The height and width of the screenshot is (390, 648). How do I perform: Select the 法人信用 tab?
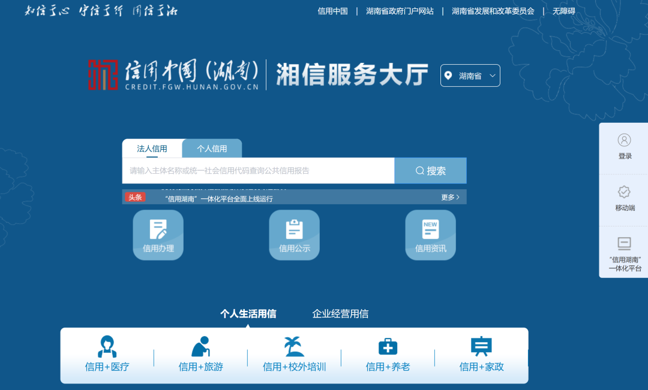[x=152, y=149]
